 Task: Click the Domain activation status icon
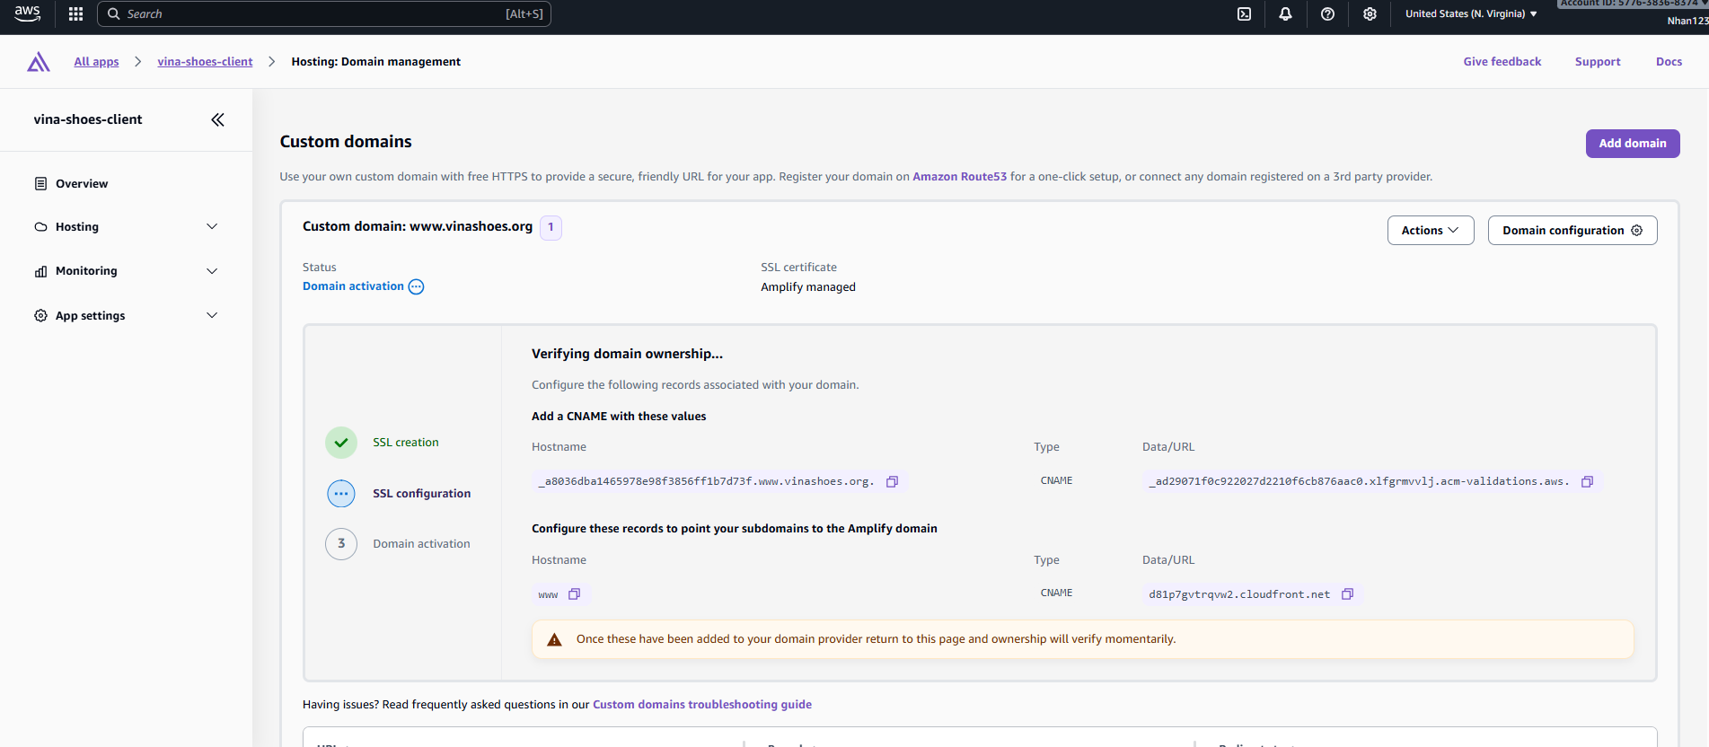click(416, 286)
